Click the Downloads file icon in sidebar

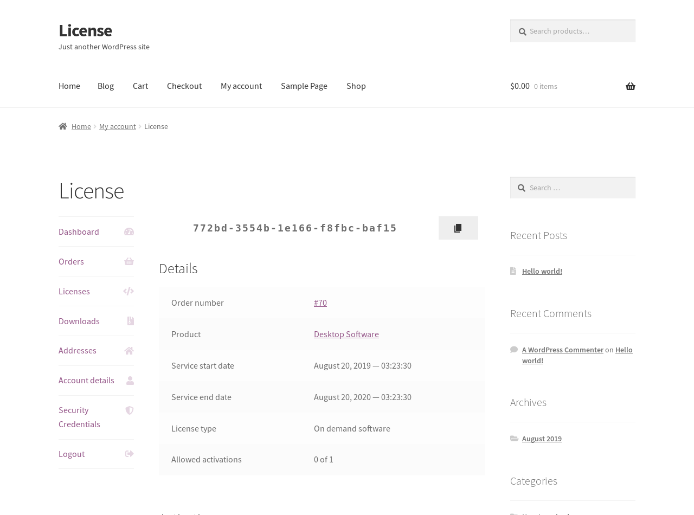click(x=130, y=321)
